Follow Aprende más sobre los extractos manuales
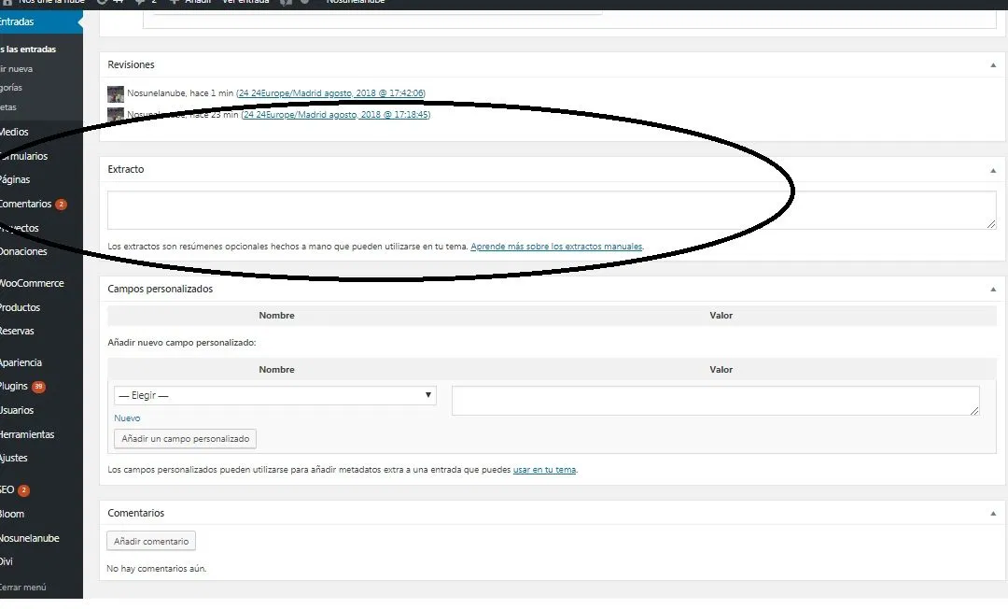Viewport: 1008px width, 609px height. 556,247
